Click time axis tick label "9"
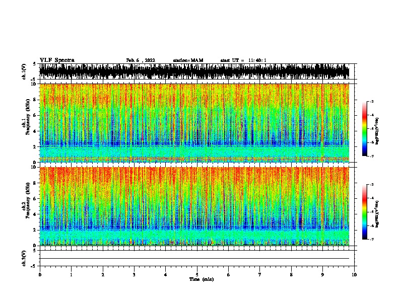 pos(322,275)
